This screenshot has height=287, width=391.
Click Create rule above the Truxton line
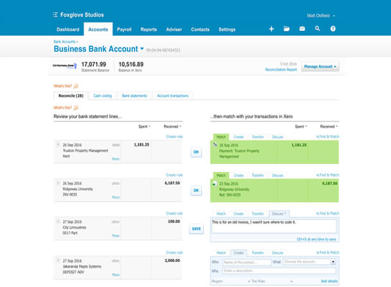174,136
